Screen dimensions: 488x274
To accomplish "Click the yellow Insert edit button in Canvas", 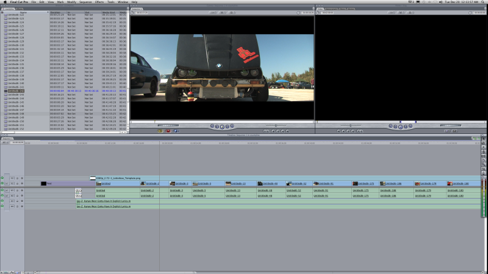I will point(160,131).
